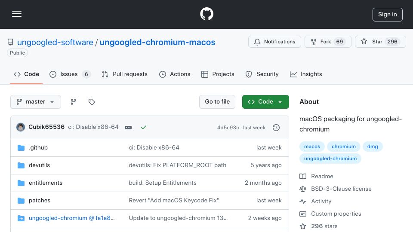
Task: Open the ungoogled-chromium-macos repository link
Action: (x=157, y=43)
